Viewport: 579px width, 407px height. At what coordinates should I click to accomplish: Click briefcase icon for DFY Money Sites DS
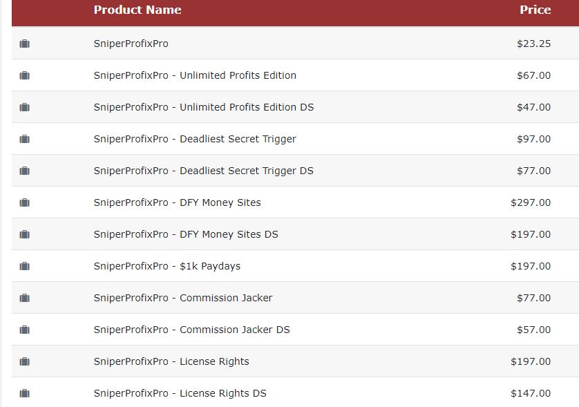pos(24,234)
